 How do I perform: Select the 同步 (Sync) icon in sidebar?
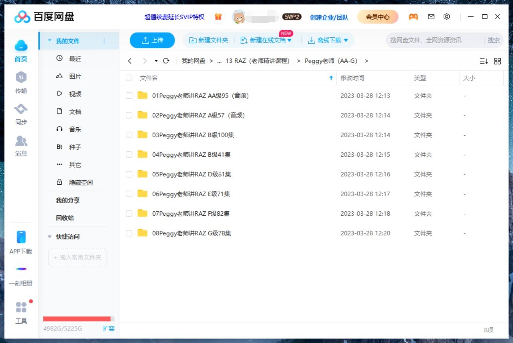pos(21,114)
